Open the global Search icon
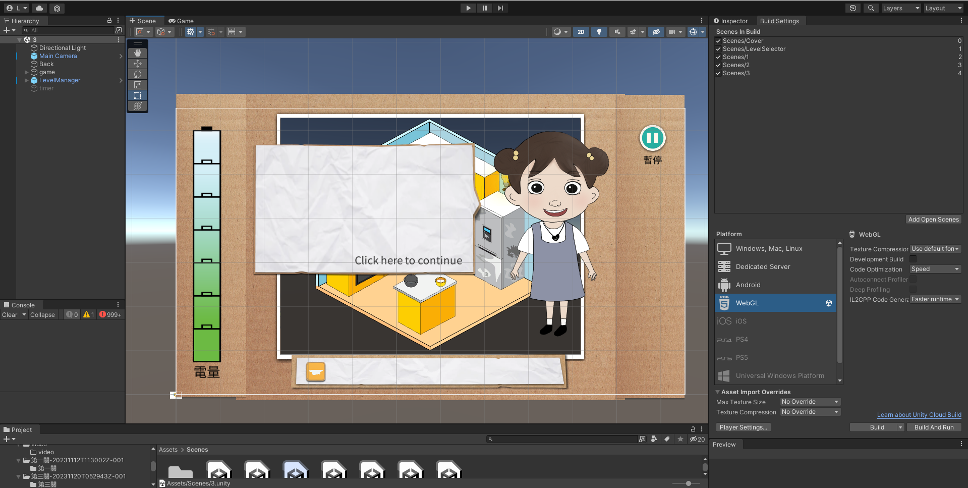Screen dimensions: 968x488 click(871, 8)
